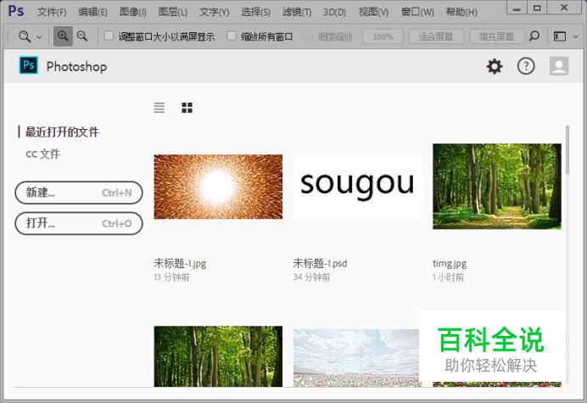Minimize the Photoshop window

tap(517, 8)
